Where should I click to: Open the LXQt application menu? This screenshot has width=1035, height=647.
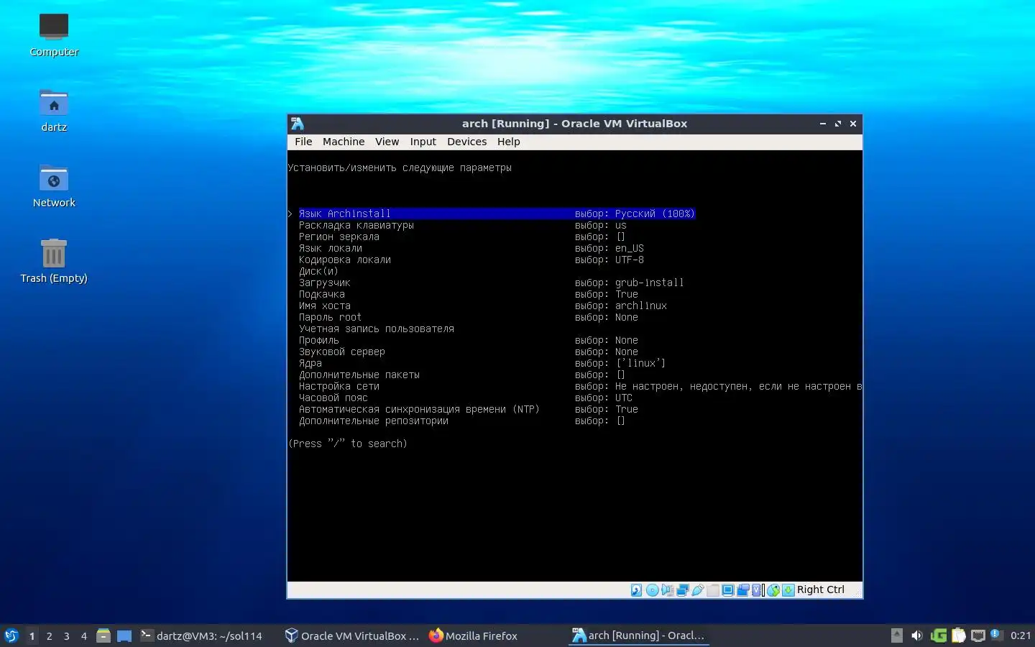(x=11, y=635)
